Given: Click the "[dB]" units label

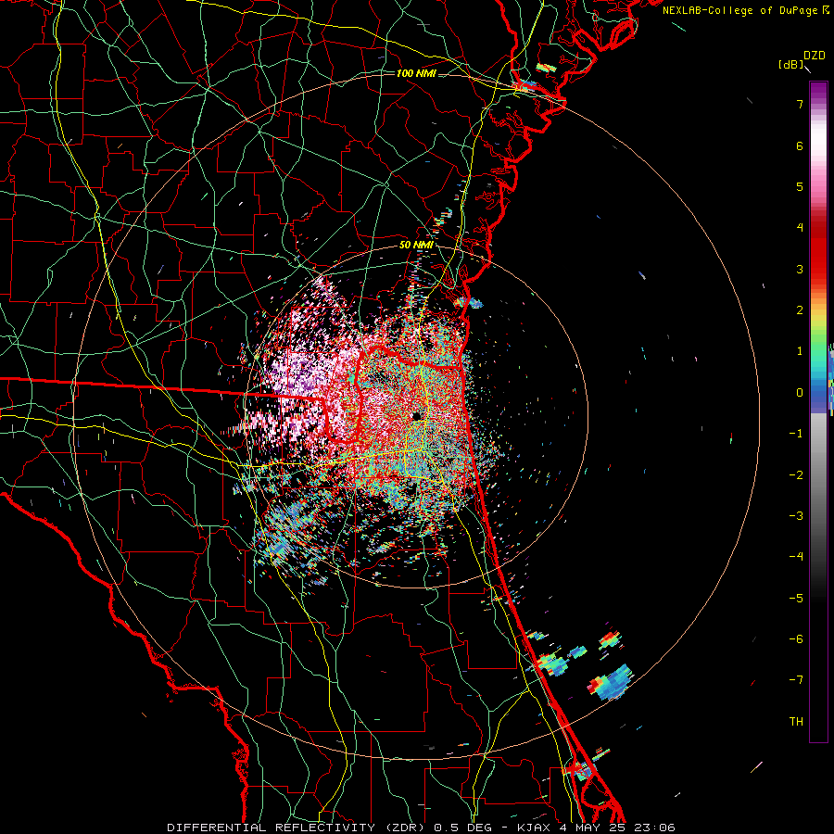Looking at the screenshot, I should [791, 64].
